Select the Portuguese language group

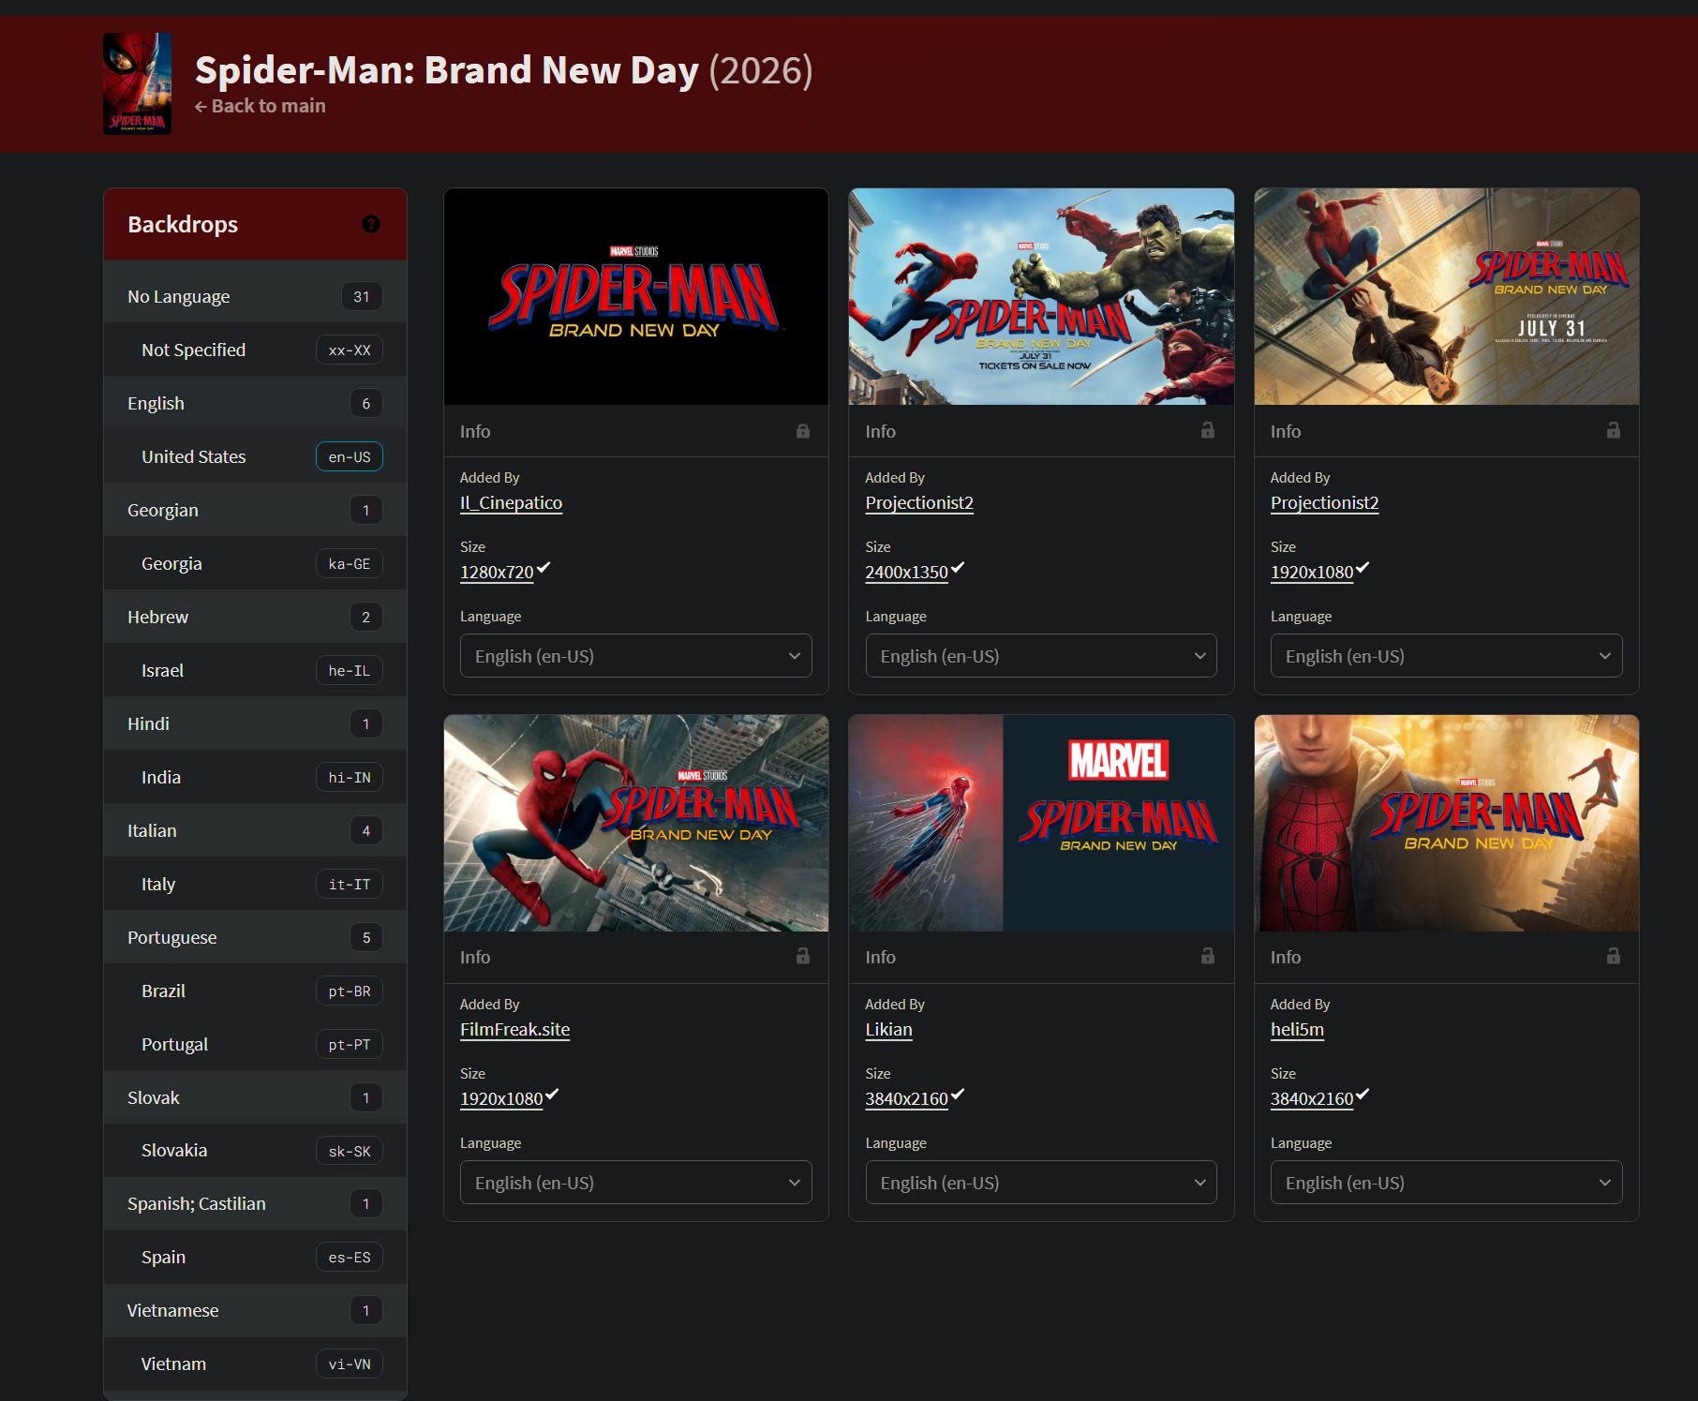pyautogui.click(x=255, y=937)
